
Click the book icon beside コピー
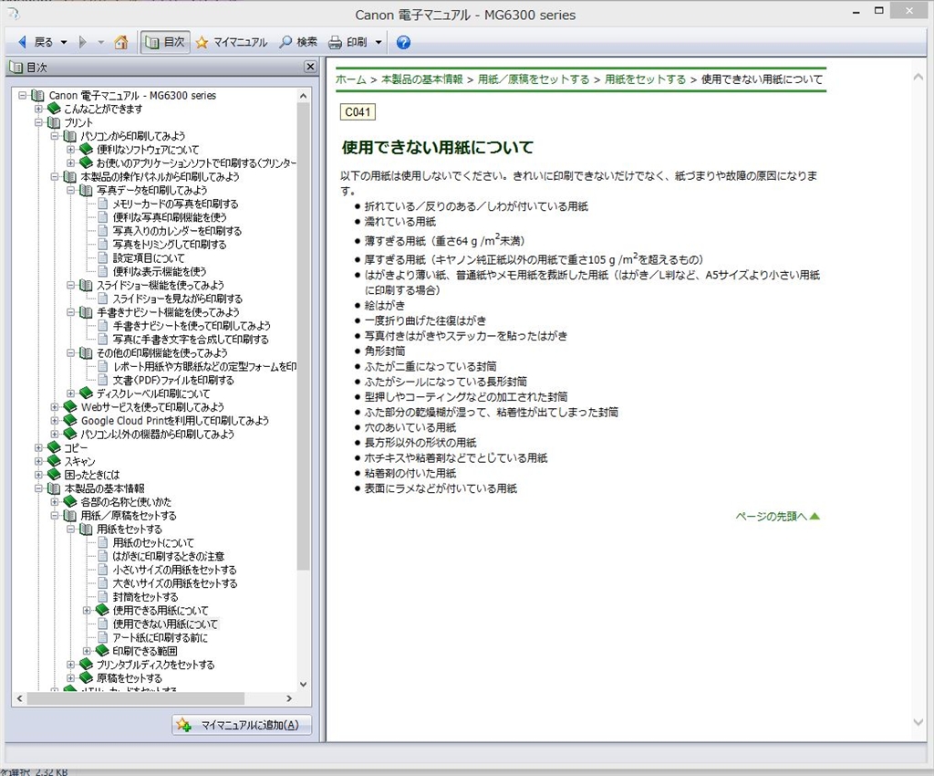54,447
